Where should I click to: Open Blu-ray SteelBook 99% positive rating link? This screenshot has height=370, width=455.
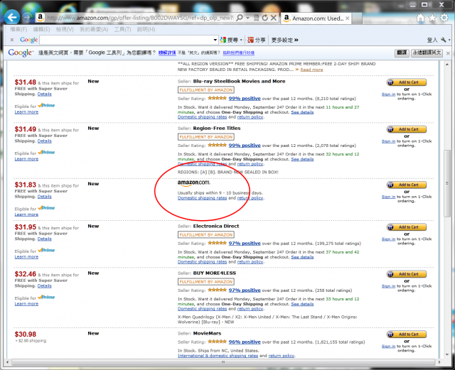[245, 98]
